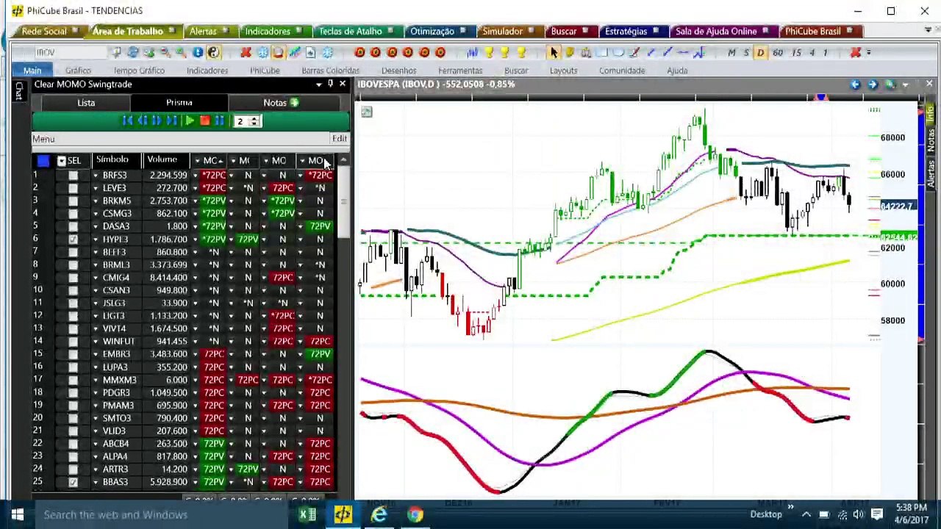The image size is (941, 529).
Task: Select the daily D timeframe button
Action: click(761, 52)
